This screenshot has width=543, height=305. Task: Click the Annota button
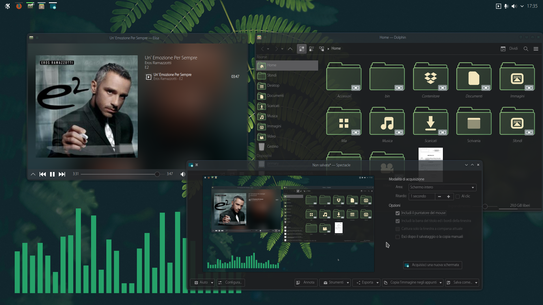point(306,283)
